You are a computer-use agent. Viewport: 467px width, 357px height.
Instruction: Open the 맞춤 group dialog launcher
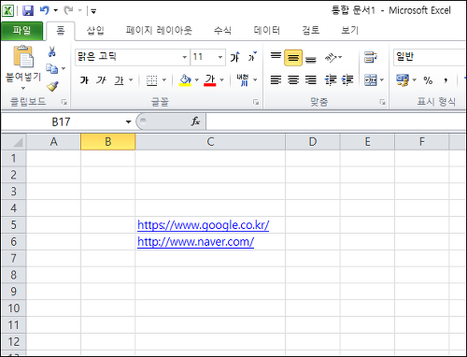coord(382,102)
